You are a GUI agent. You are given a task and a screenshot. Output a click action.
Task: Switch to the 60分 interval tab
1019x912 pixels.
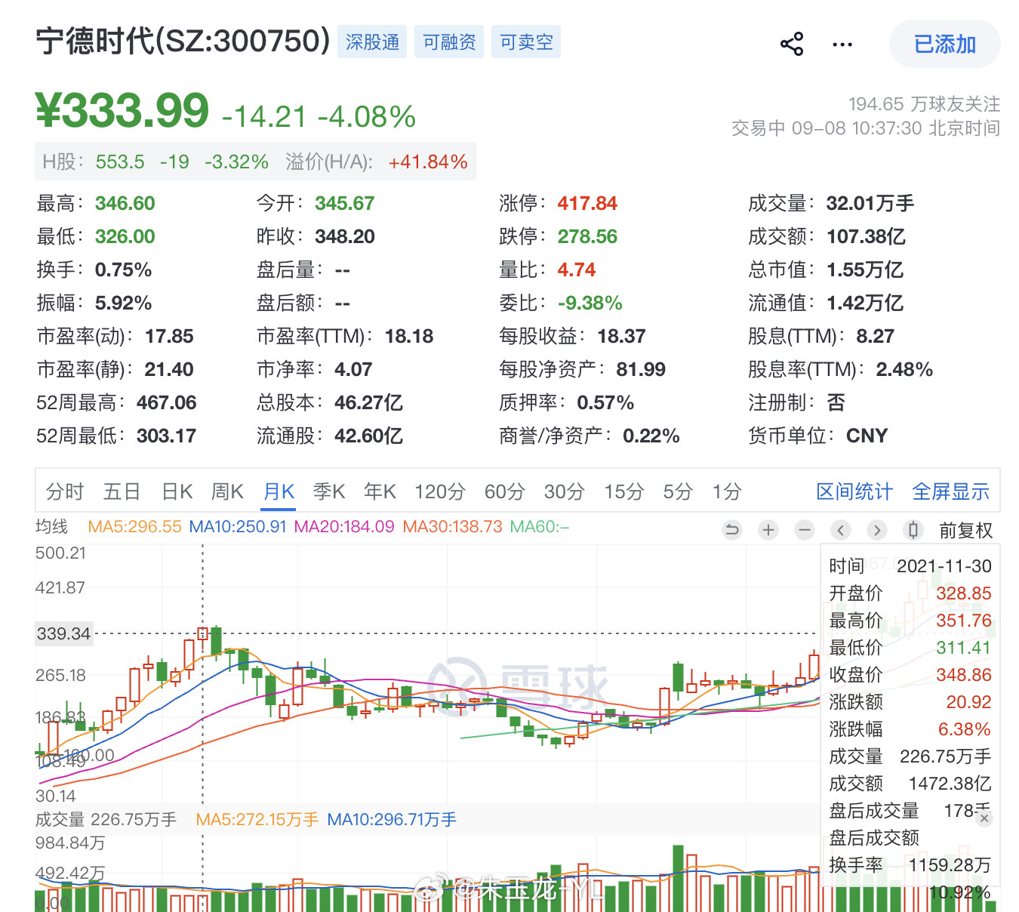[504, 491]
